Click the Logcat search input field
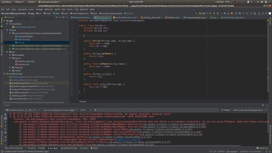This screenshot has height=153, width=272. [156, 110]
